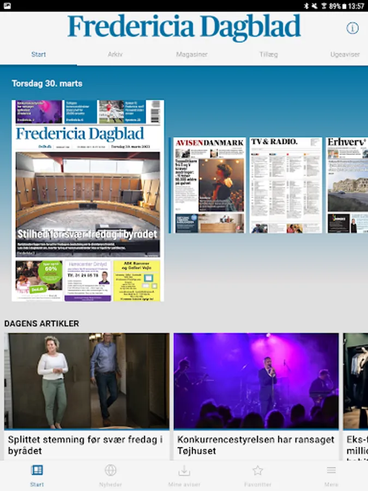This screenshot has height=491, width=368.
Task: Open today's Fredericia Dagblad front page
Action: [88, 201]
